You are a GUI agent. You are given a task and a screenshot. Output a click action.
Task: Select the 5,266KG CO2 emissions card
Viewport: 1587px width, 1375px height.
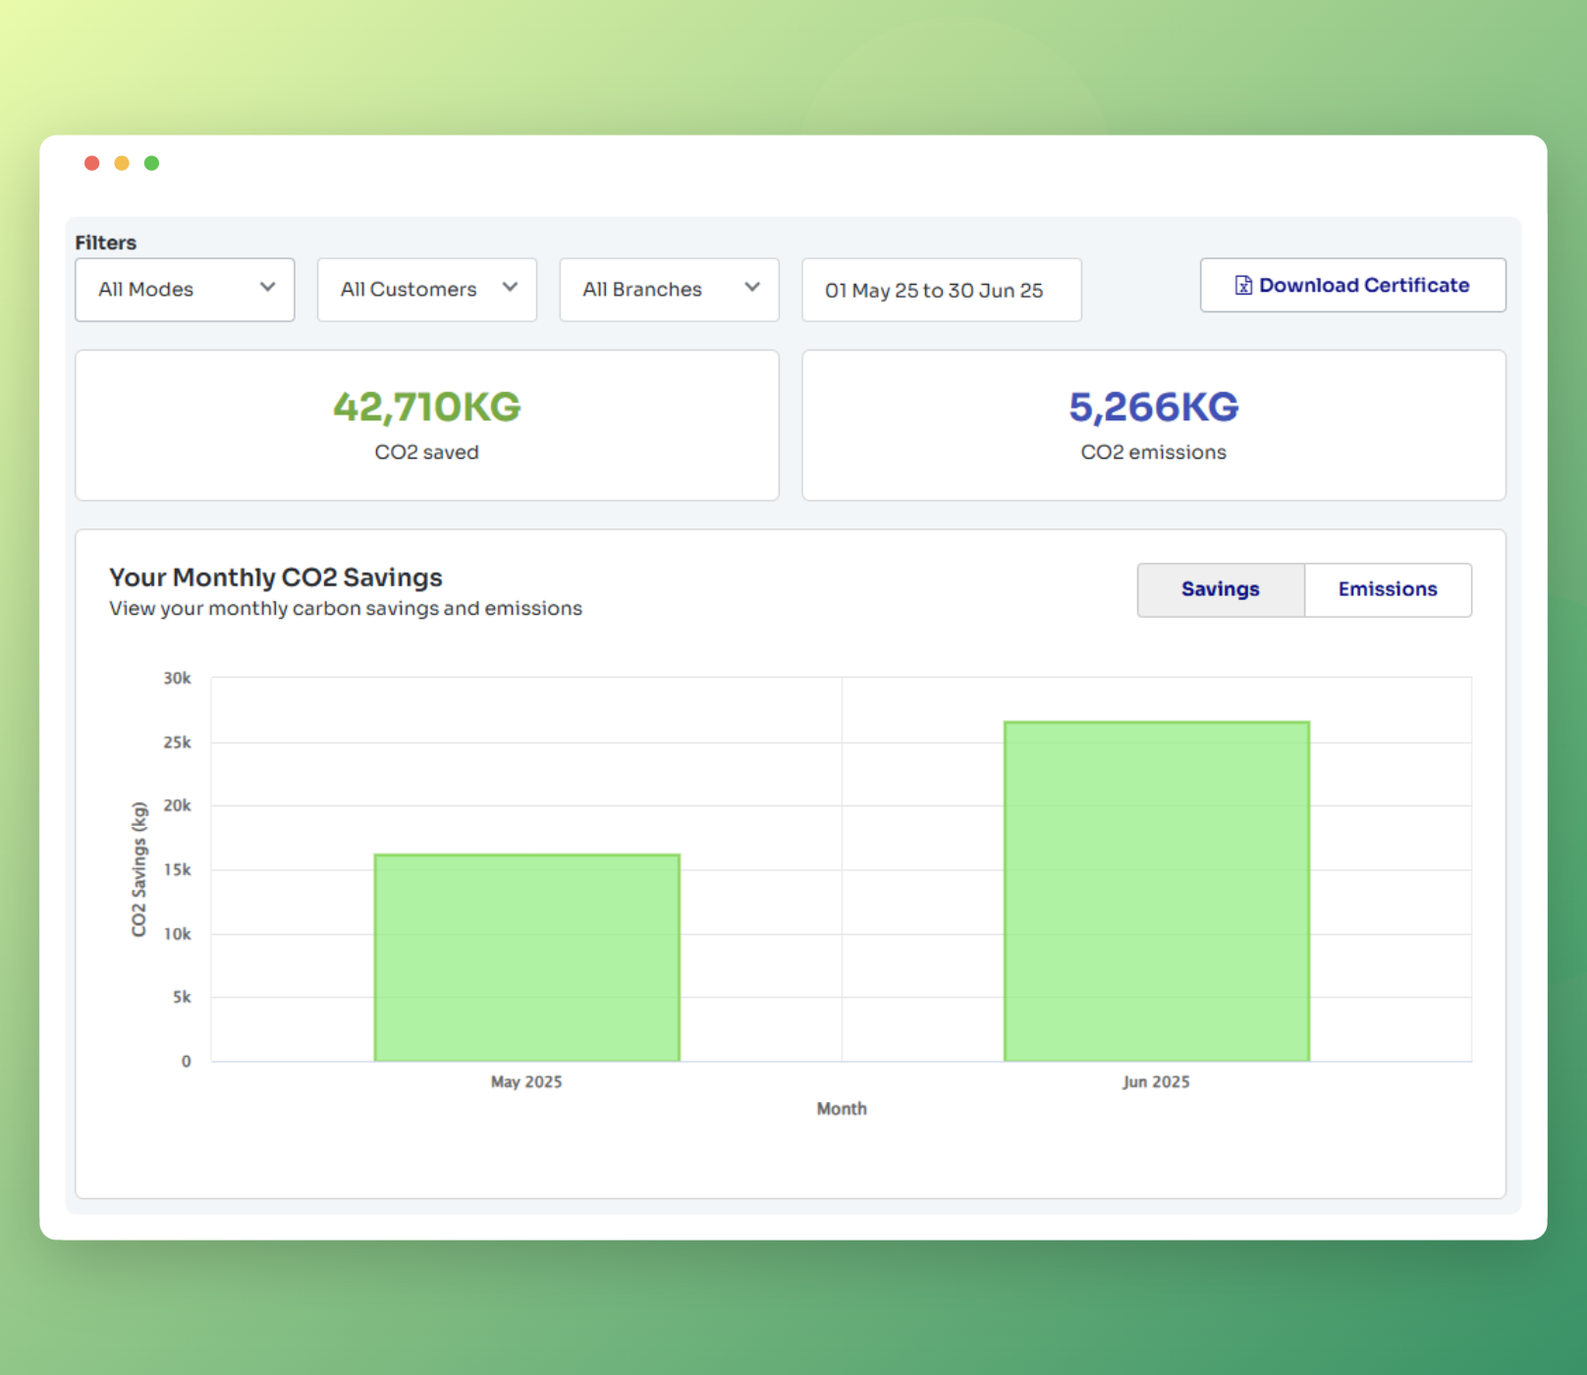(x=1153, y=425)
